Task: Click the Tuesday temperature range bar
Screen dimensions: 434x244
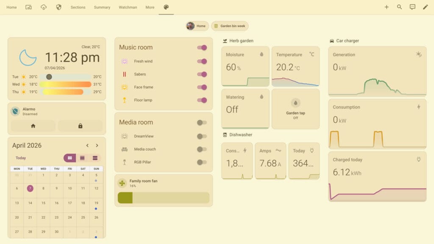Action: (65, 77)
